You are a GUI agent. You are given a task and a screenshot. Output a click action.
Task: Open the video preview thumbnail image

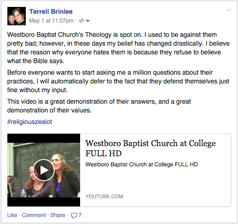coord(44,170)
